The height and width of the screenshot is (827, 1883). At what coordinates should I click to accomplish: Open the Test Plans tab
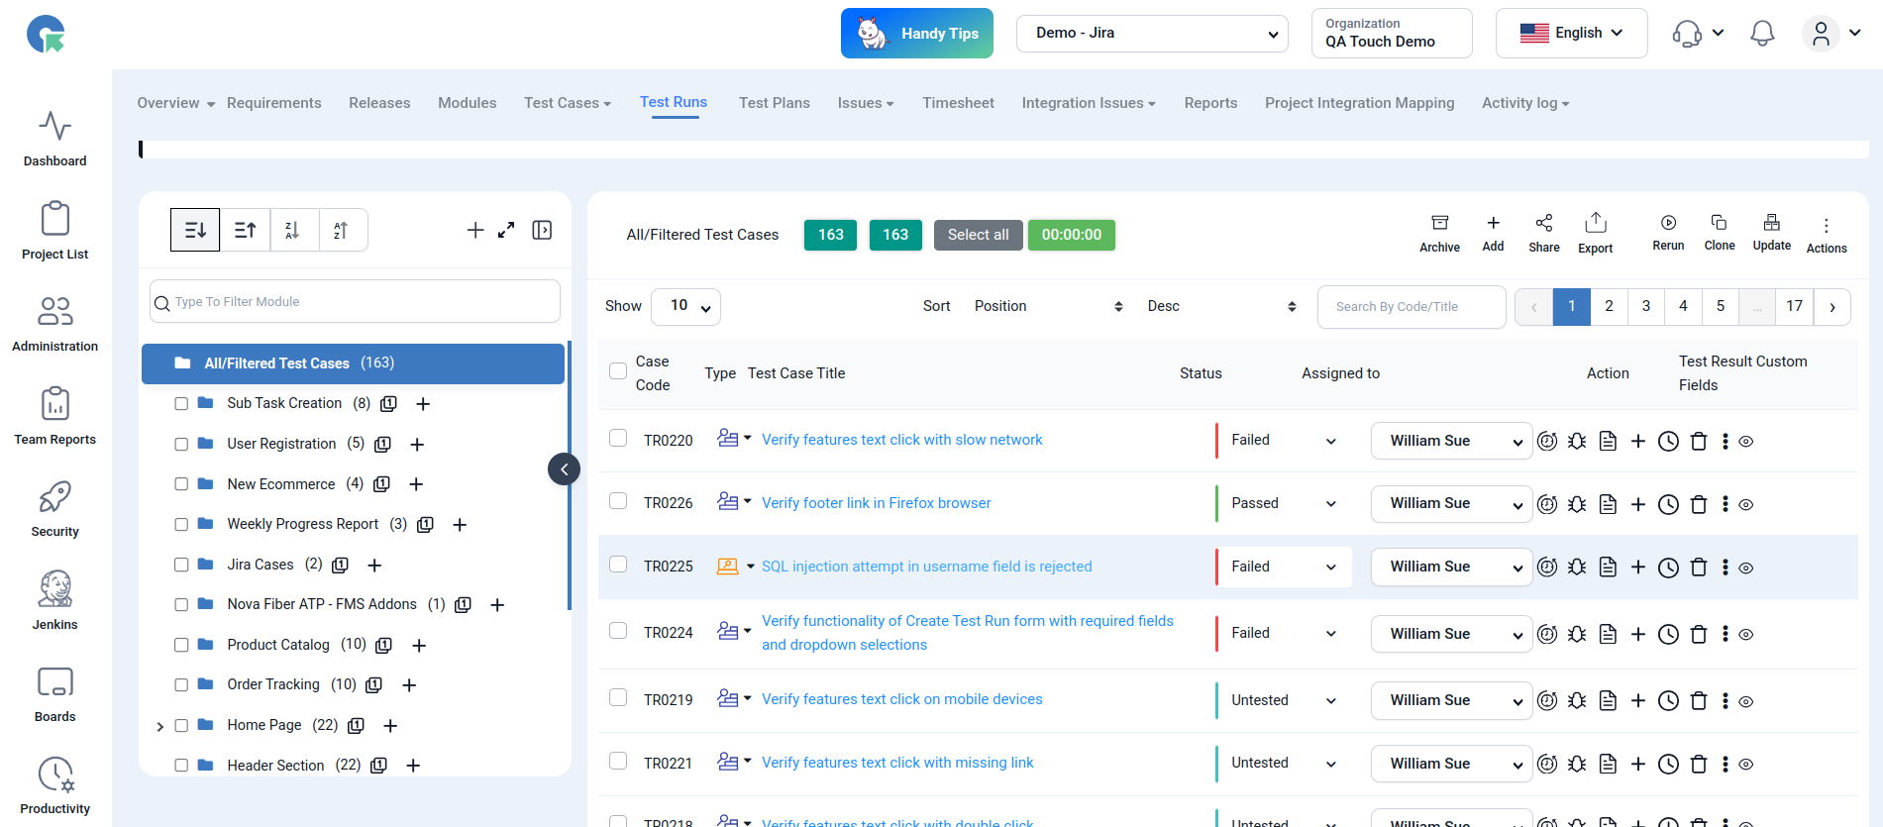[x=774, y=103]
